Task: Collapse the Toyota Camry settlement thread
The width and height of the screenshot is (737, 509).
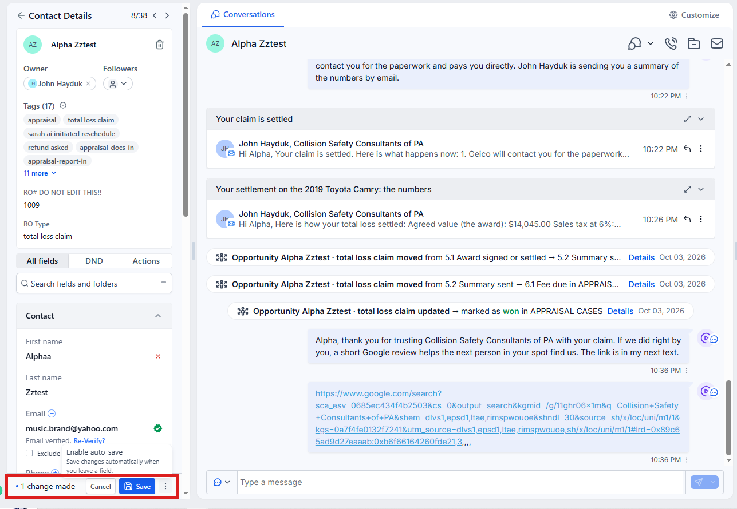Action: (x=701, y=189)
